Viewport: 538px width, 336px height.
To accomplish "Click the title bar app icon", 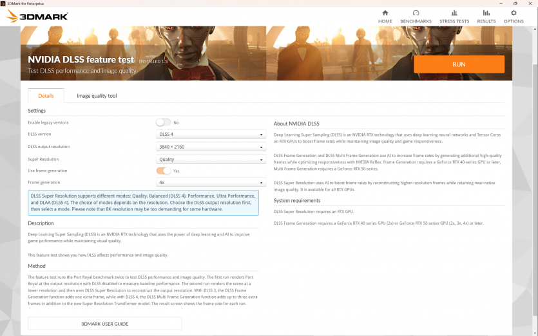I will [4, 3].
